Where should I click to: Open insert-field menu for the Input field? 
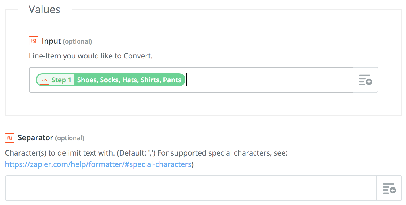pyautogui.click(x=365, y=80)
